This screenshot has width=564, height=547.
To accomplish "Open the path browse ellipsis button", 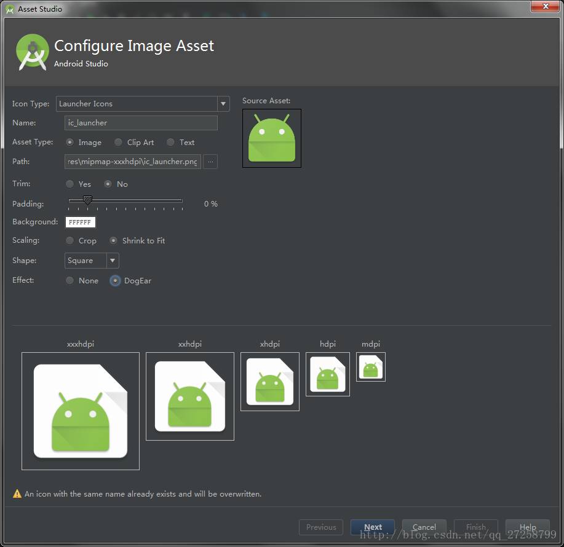I will 210,162.
